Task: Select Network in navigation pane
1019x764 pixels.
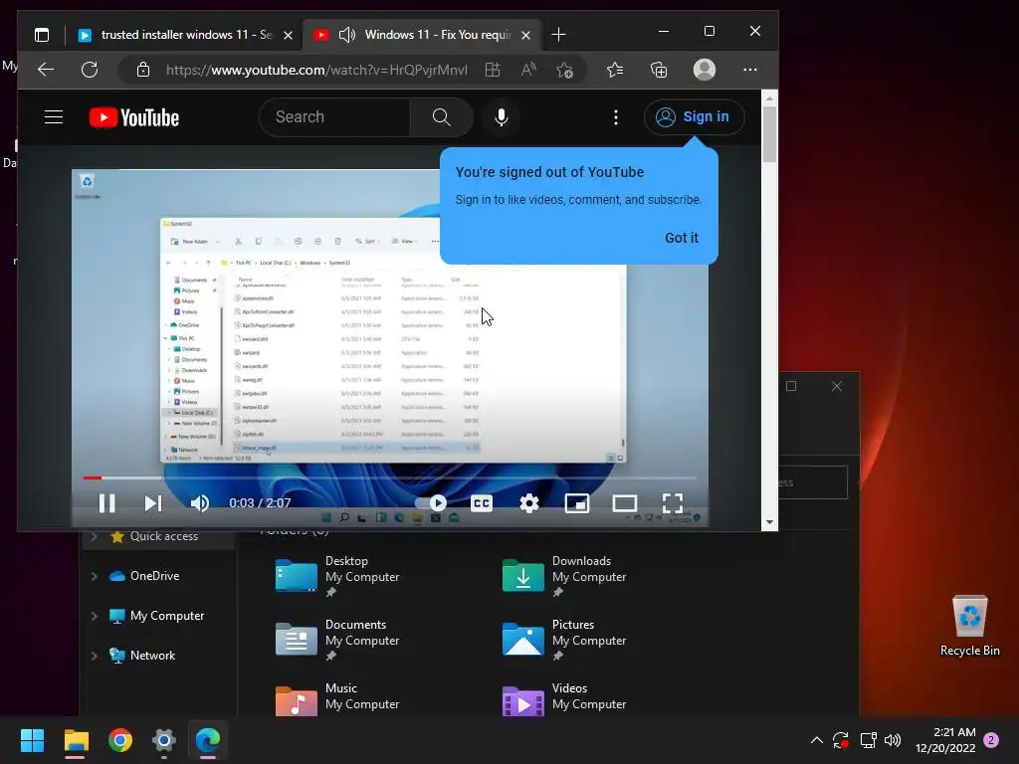Action: (152, 656)
